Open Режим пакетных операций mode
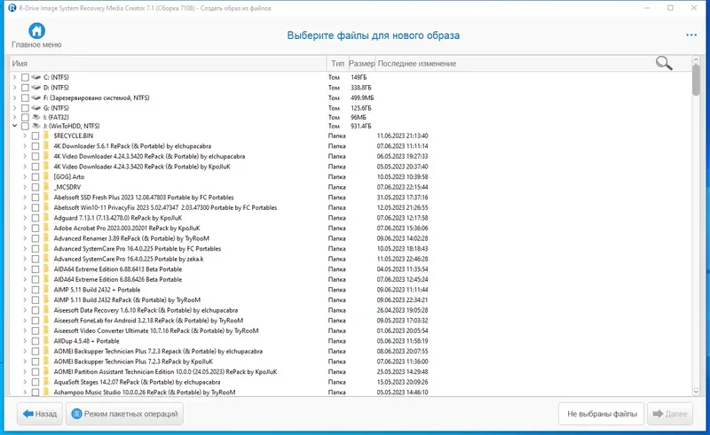 click(124, 414)
